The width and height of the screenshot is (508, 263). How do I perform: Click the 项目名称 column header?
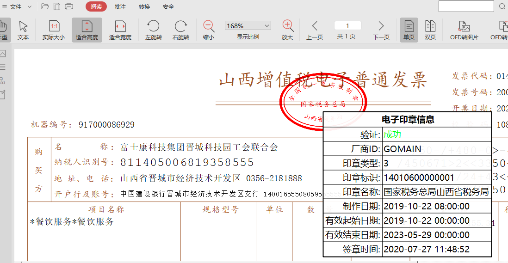tap(106, 210)
